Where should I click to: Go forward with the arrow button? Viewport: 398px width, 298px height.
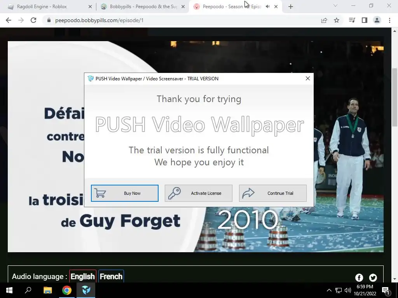(x=21, y=20)
